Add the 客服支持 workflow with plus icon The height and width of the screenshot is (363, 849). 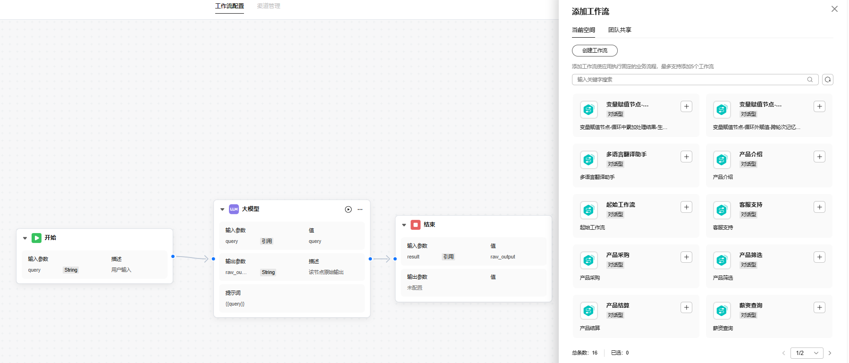coord(819,207)
